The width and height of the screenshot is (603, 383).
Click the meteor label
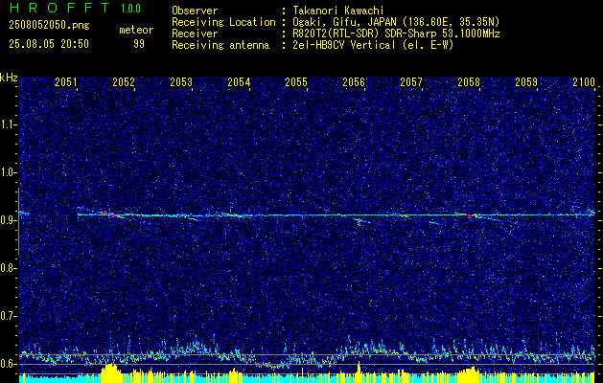[136, 30]
